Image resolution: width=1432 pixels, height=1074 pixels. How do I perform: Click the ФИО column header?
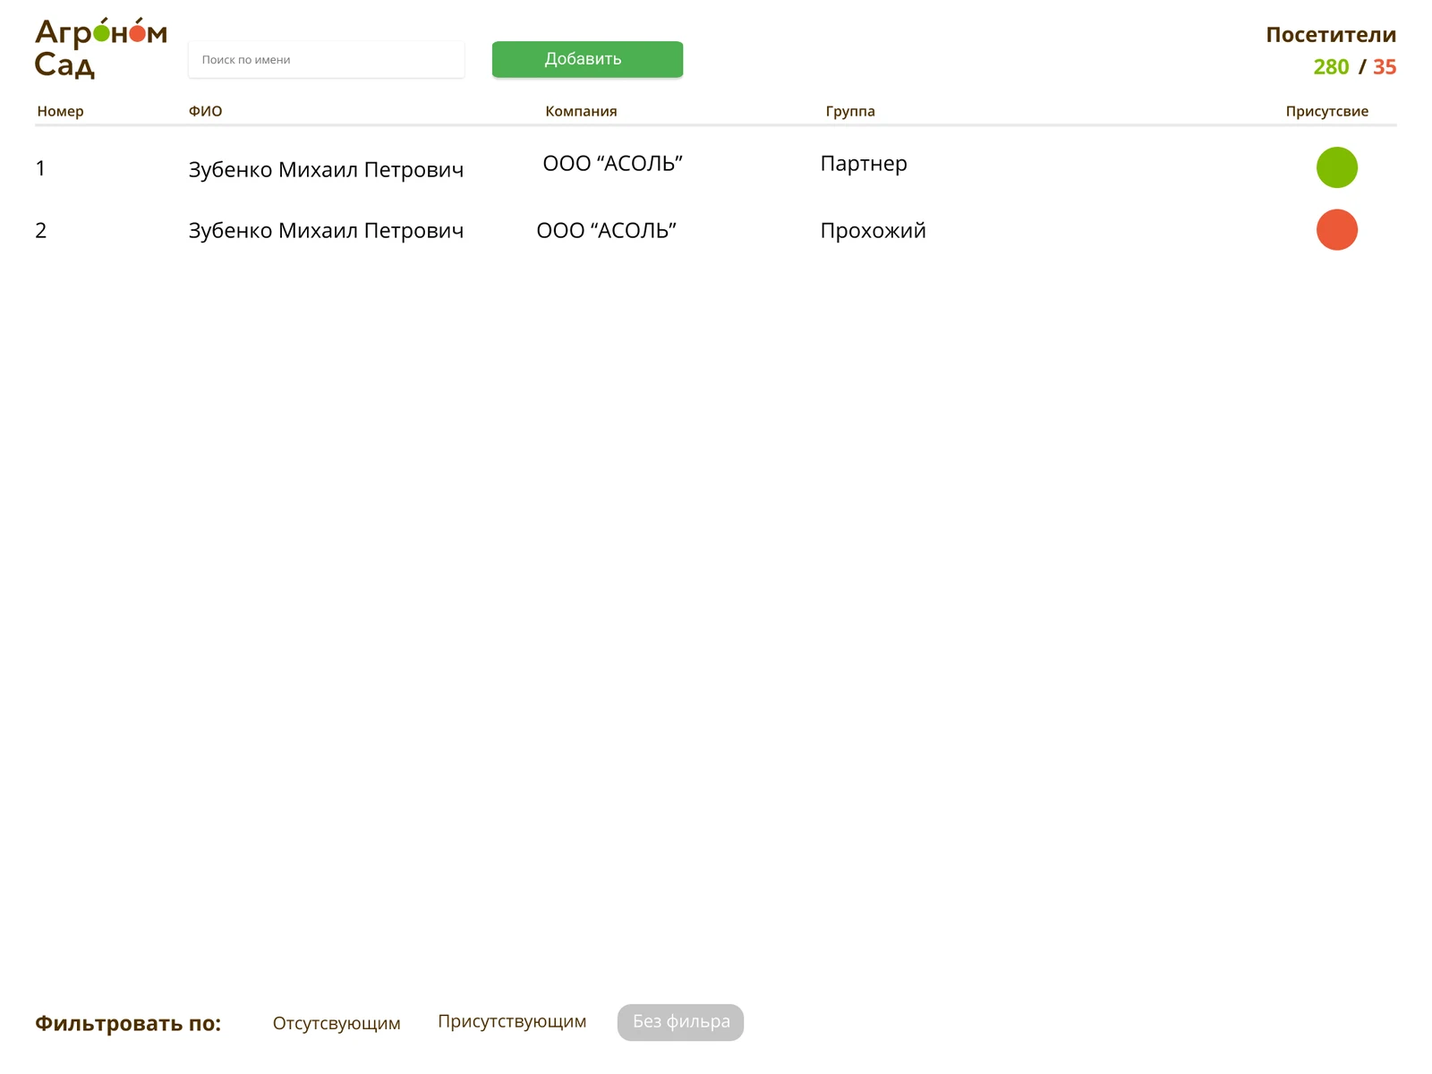205,111
